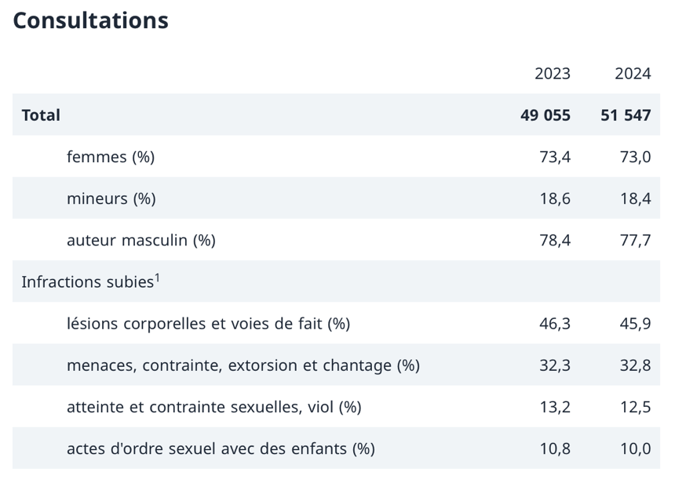This screenshot has height=479, width=675.
Task: Select the 2024 column header
Action: (x=633, y=74)
